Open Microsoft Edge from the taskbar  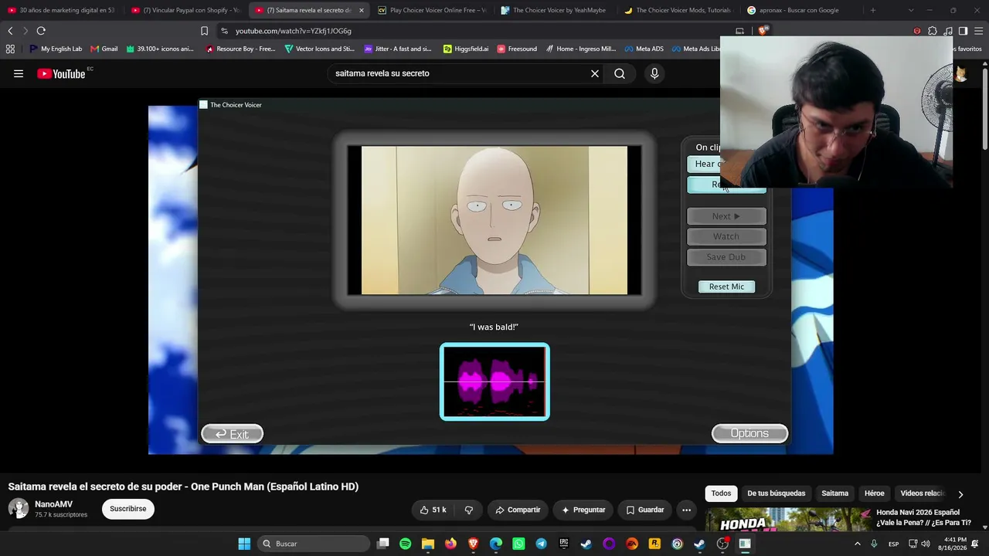pyautogui.click(x=496, y=544)
